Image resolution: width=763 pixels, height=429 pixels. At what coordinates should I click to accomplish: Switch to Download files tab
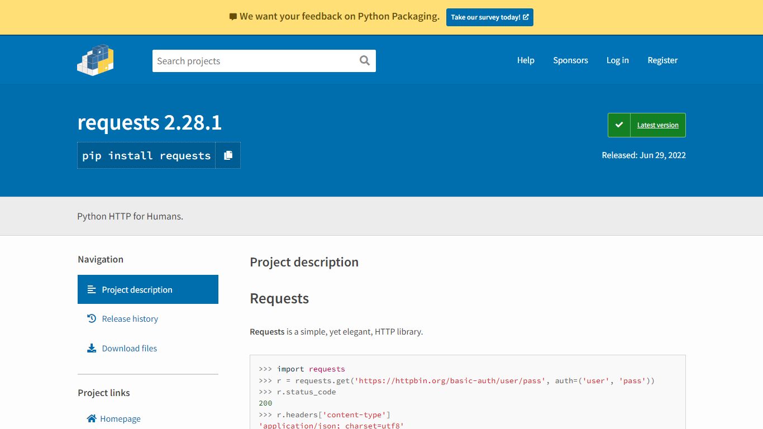click(x=148, y=348)
